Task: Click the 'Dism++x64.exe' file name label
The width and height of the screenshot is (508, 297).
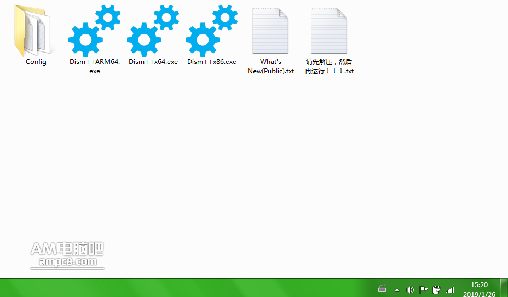Action: point(153,62)
